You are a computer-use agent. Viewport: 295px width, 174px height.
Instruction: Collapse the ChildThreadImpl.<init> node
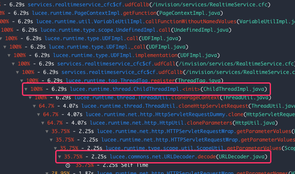pos(26,89)
